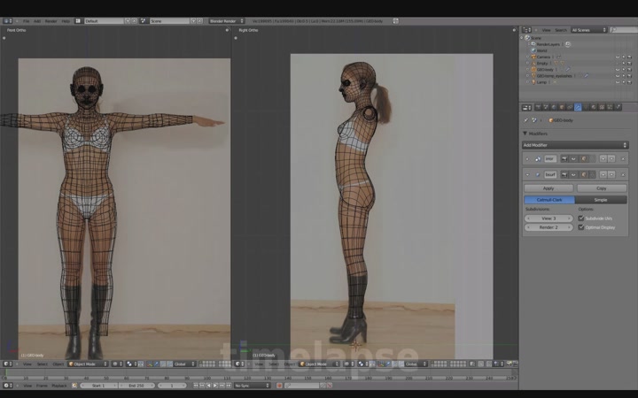638x398 pixels.
Task: Open the All Scenes display dropdown in outliner
Action: tap(588, 30)
